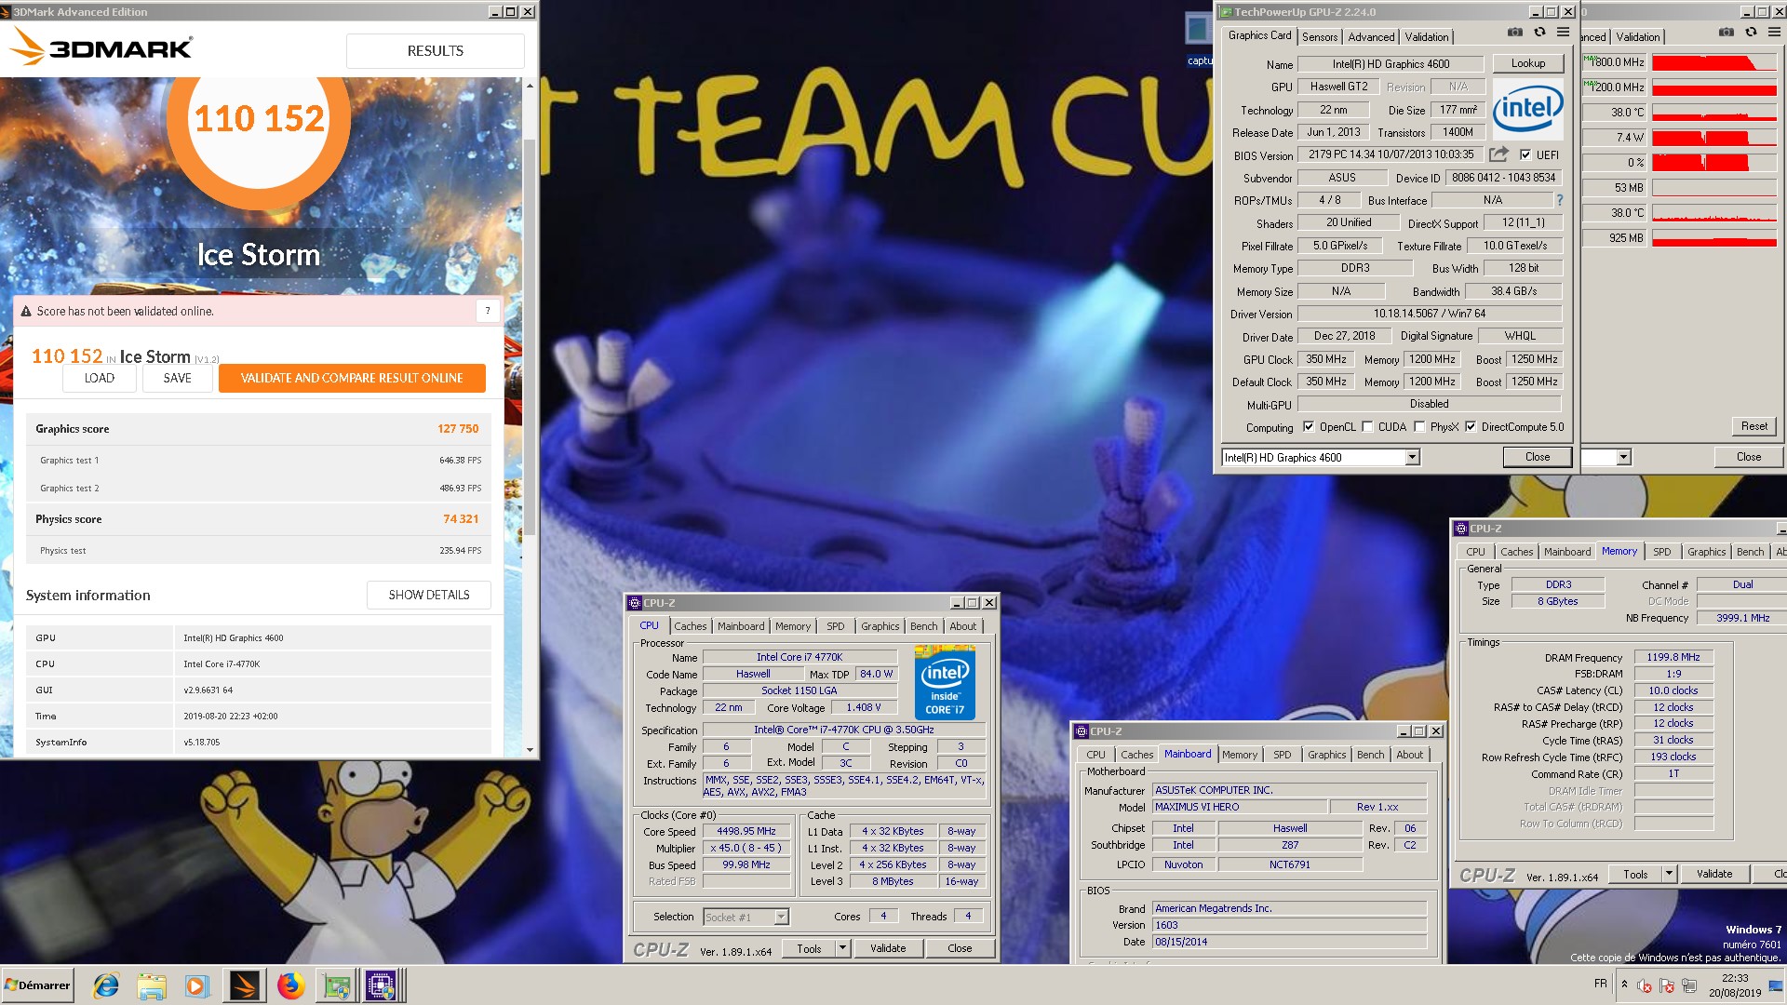Click Validate and Compare Result Online
This screenshot has width=1787, height=1005.
pyautogui.click(x=352, y=378)
